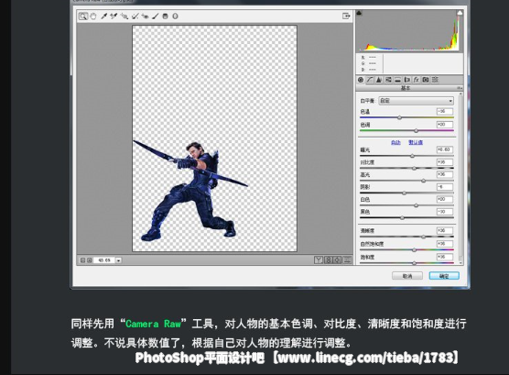Viewport: 509px width, 375px height.
Task: Click the clarity (清晰度) slider handle
Action: coord(423,237)
